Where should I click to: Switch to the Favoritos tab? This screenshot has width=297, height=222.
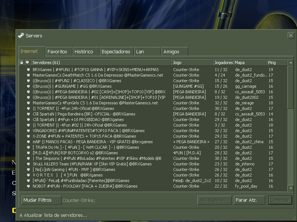(x=59, y=51)
